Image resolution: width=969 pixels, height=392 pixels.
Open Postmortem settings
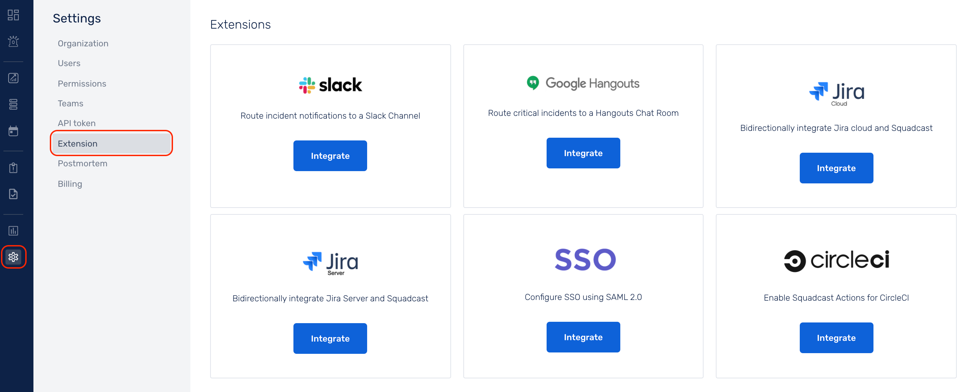[82, 164]
